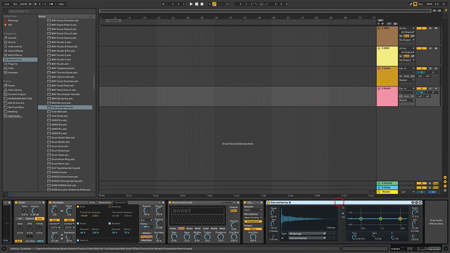This screenshot has height=253, width=450.
Task: Select Plug-Ins category in browser
Action: pyautogui.click(x=13, y=64)
